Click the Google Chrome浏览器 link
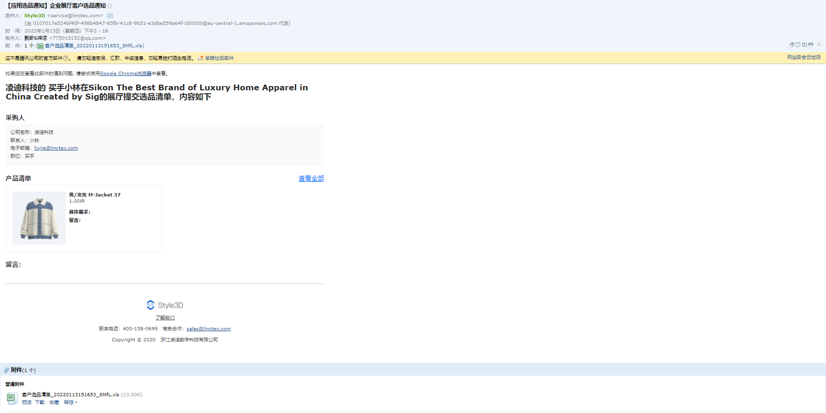 125,74
